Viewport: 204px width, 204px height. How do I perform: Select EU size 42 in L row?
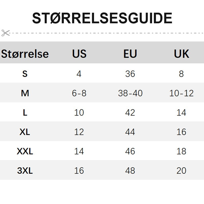[130, 113]
